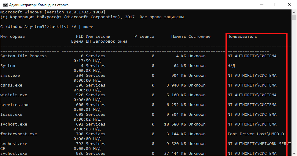Viewport: 297px width, 156px height.
Task: Click the 'System Idle Process' row name
Action: [x=24, y=56]
